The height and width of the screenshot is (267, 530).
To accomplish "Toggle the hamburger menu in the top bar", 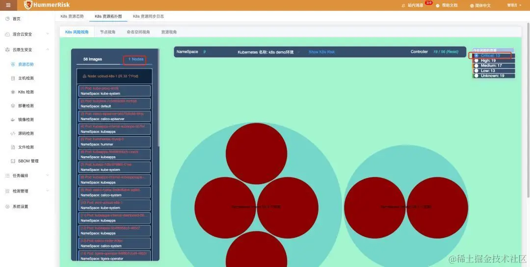I will click(8, 5).
